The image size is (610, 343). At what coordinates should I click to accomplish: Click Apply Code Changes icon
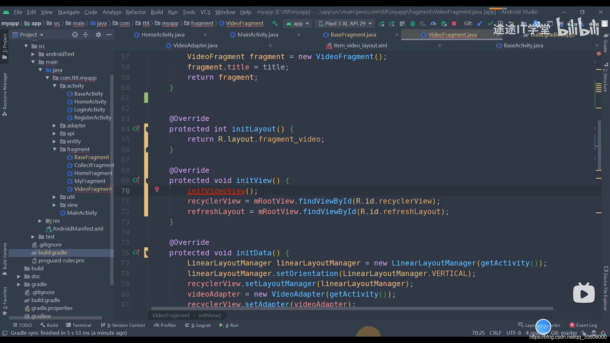pos(402,24)
